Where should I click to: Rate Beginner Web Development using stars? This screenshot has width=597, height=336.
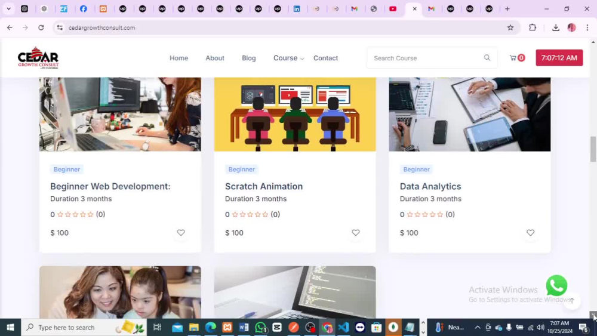[x=75, y=214]
